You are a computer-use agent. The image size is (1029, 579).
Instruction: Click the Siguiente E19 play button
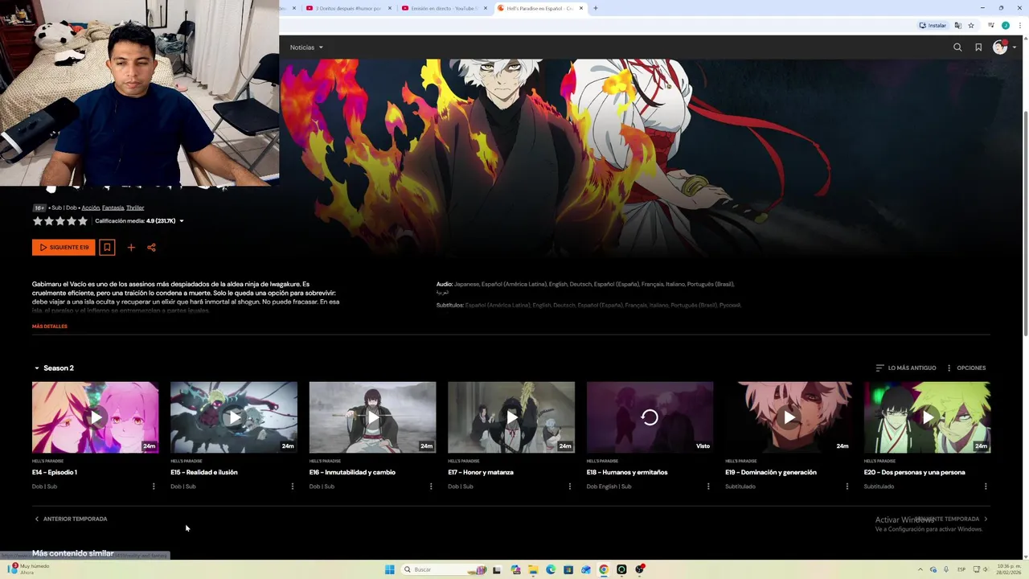click(x=64, y=248)
